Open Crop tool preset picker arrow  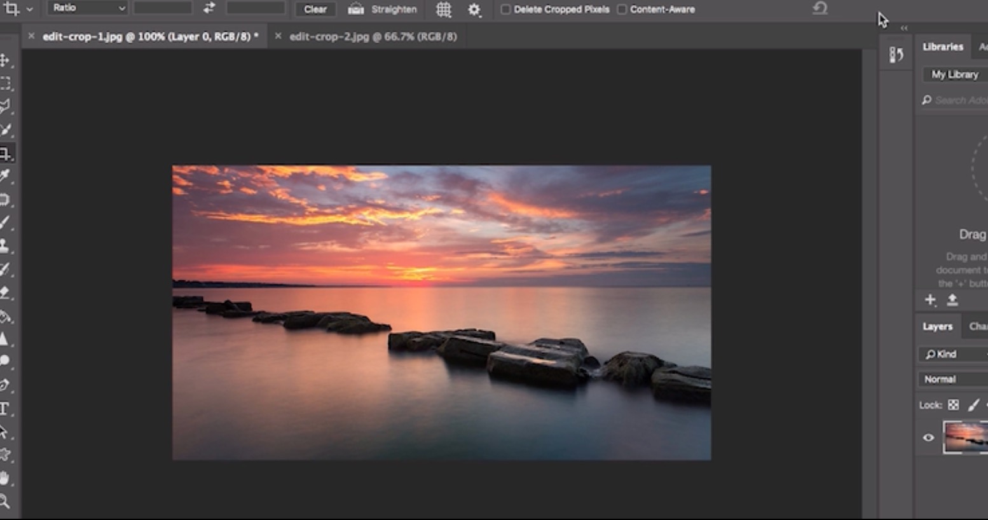coord(29,9)
